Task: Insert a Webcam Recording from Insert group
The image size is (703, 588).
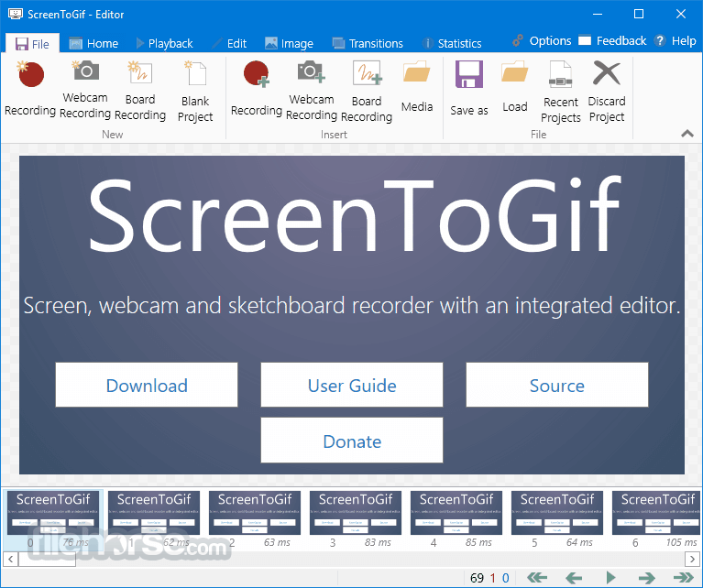Action: (x=312, y=89)
